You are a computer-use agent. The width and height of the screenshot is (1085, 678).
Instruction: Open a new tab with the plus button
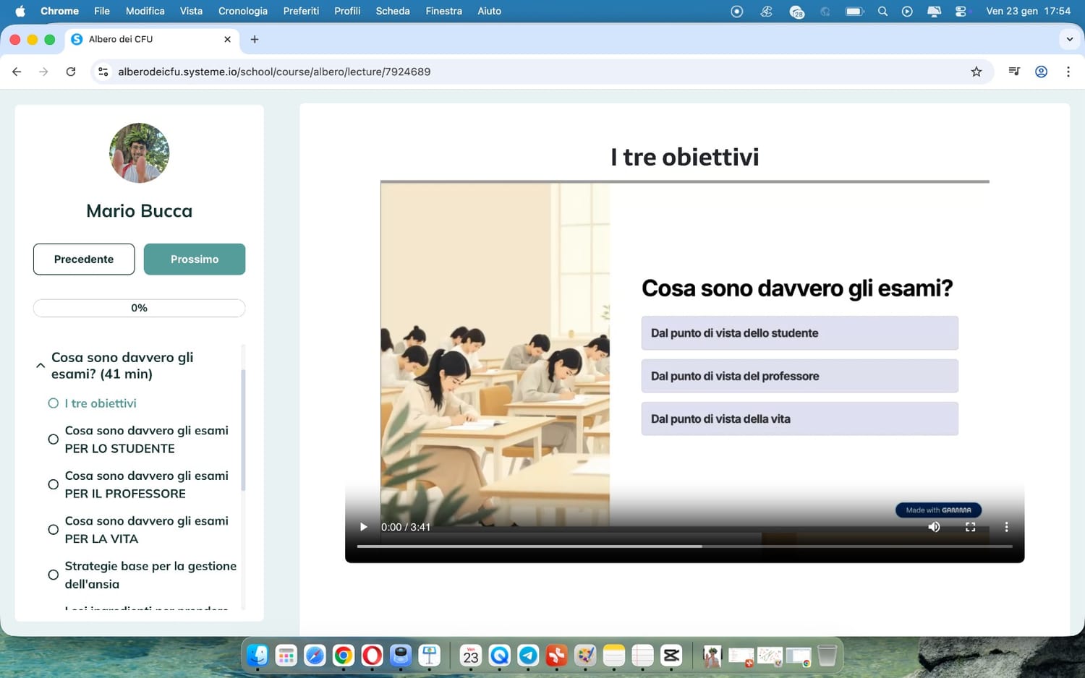point(255,39)
